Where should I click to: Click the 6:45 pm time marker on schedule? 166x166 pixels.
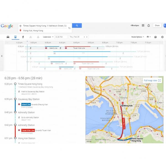[x=76, y=43]
